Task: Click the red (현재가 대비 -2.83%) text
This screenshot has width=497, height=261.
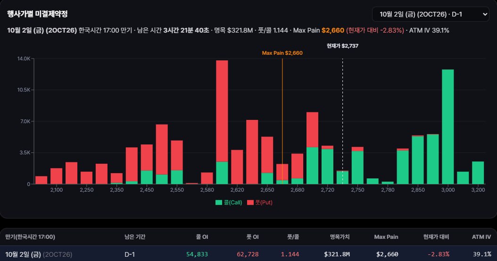Action: click(x=375, y=31)
